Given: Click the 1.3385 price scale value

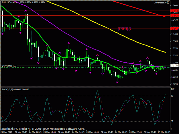Looking at the screenshot, I should (x=174, y=41).
